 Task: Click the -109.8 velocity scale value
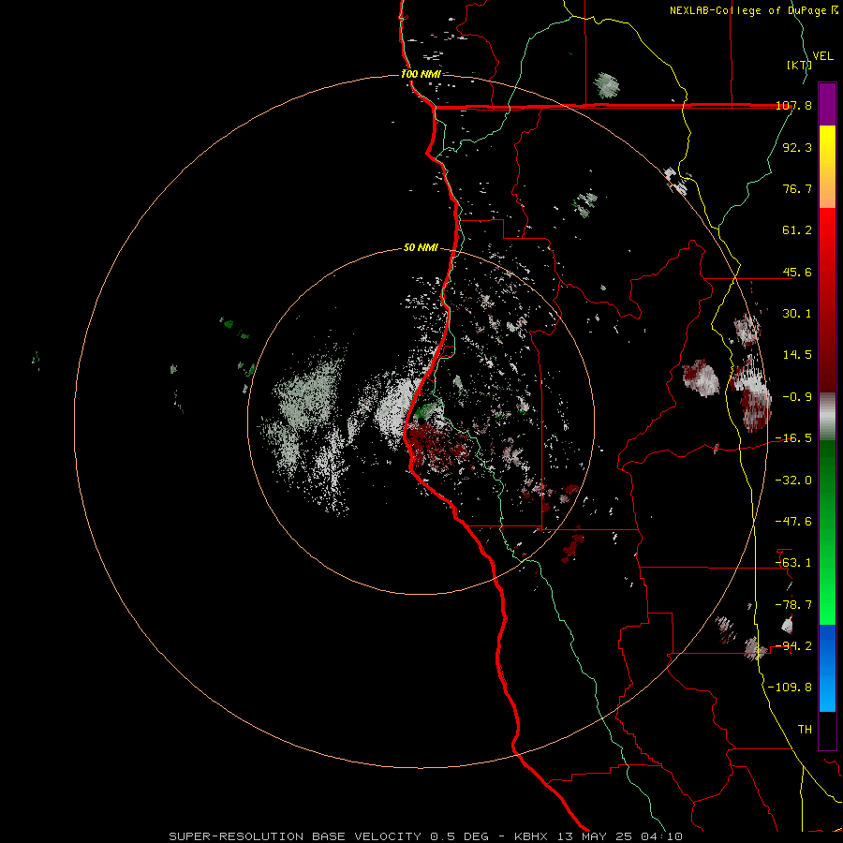tap(790, 688)
